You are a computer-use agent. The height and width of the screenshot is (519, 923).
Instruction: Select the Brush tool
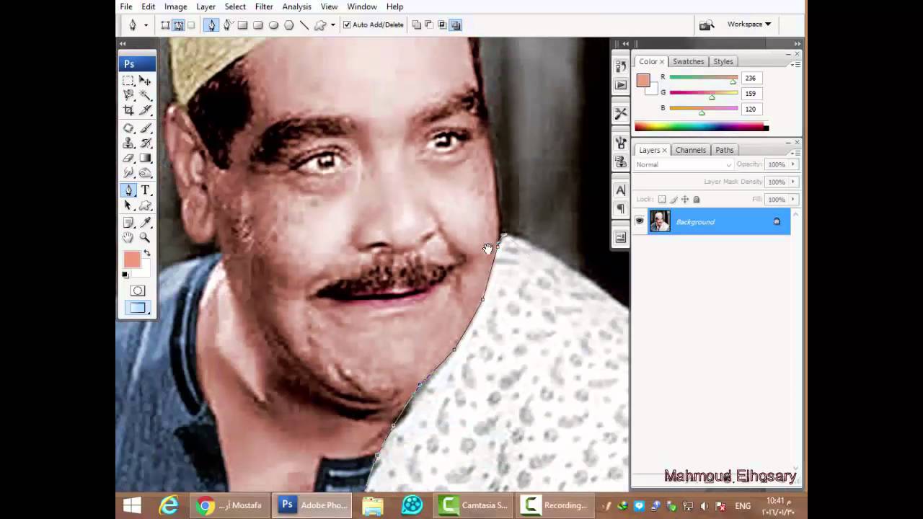[x=145, y=128]
